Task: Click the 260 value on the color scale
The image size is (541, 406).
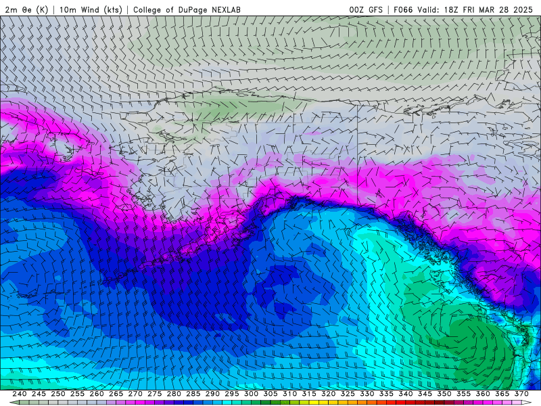Action: point(97,394)
